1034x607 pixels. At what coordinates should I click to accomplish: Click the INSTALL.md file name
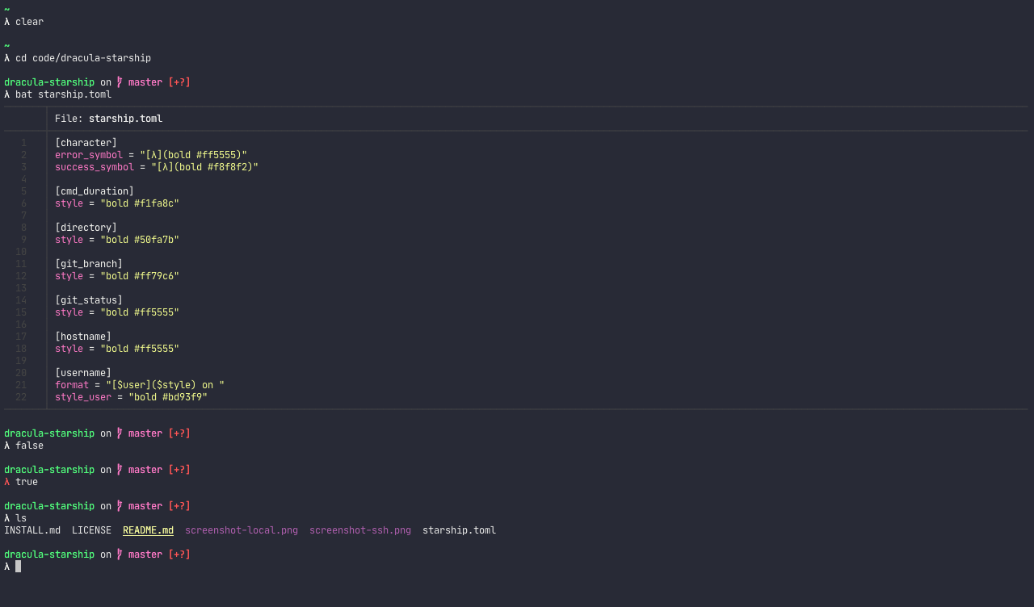tap(32, 530)
